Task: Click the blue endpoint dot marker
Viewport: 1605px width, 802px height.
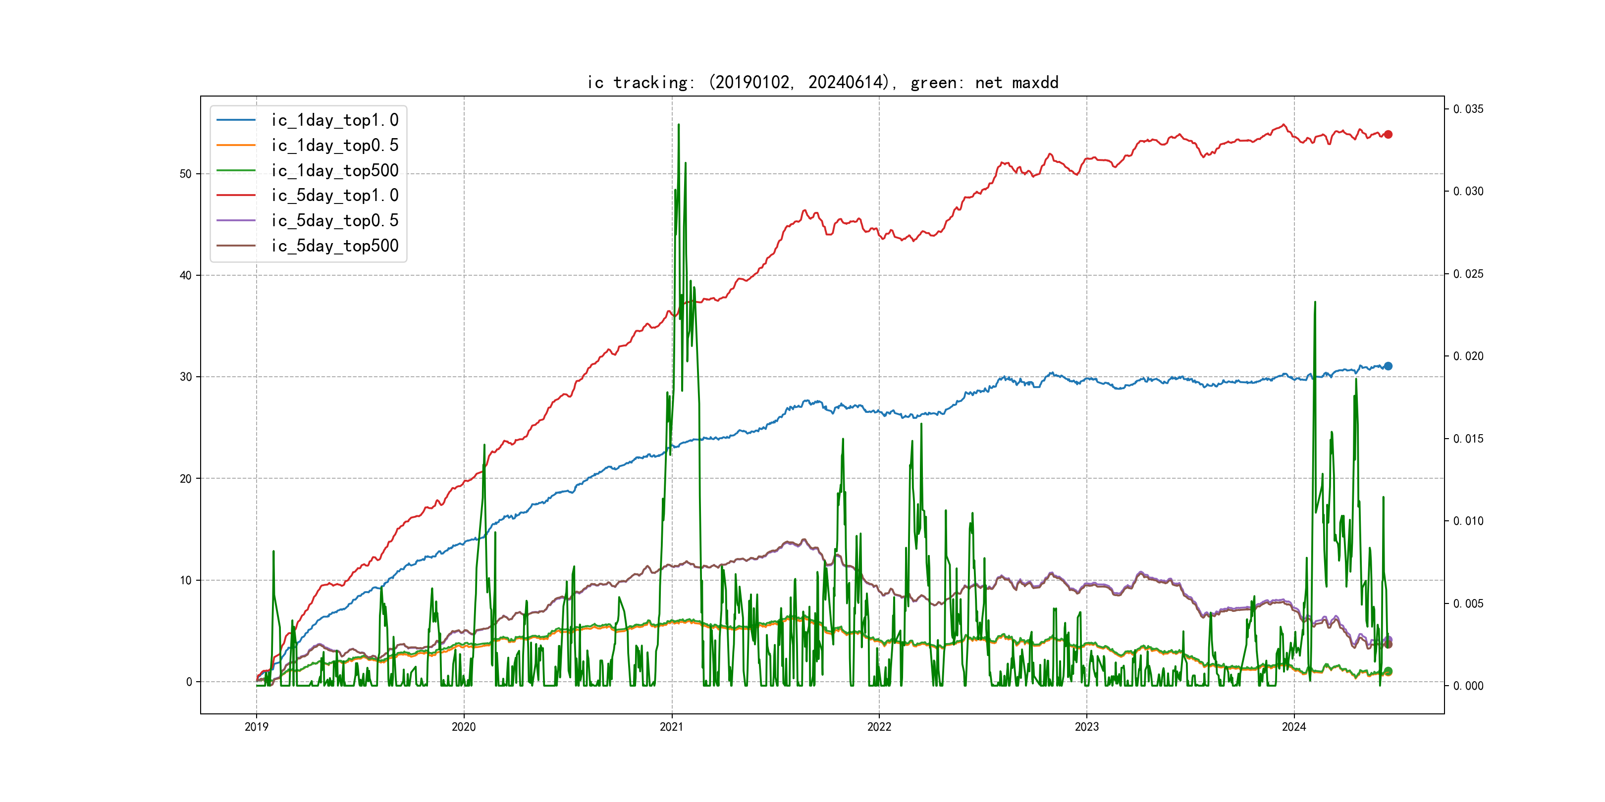Action: 1388,366
